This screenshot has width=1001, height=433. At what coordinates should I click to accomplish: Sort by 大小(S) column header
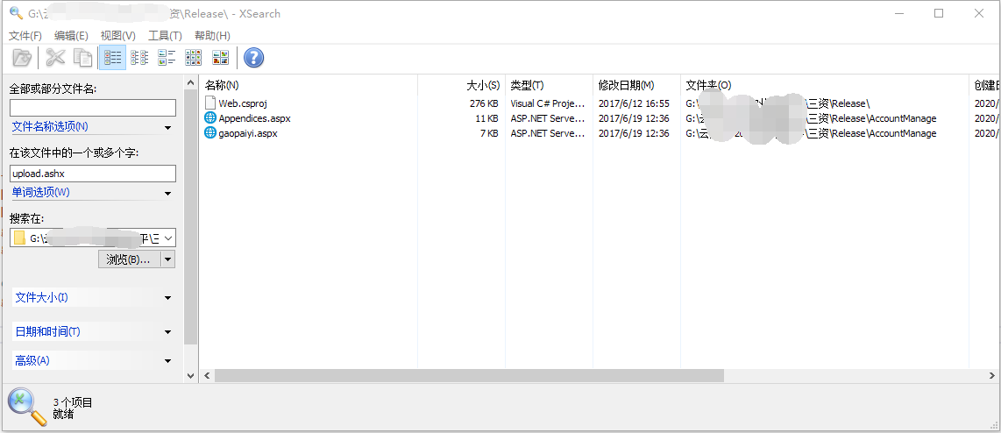(462, 85)
